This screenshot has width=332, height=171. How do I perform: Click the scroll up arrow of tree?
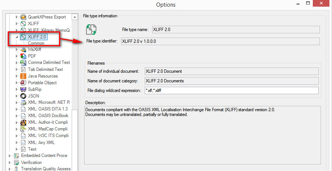75,17
